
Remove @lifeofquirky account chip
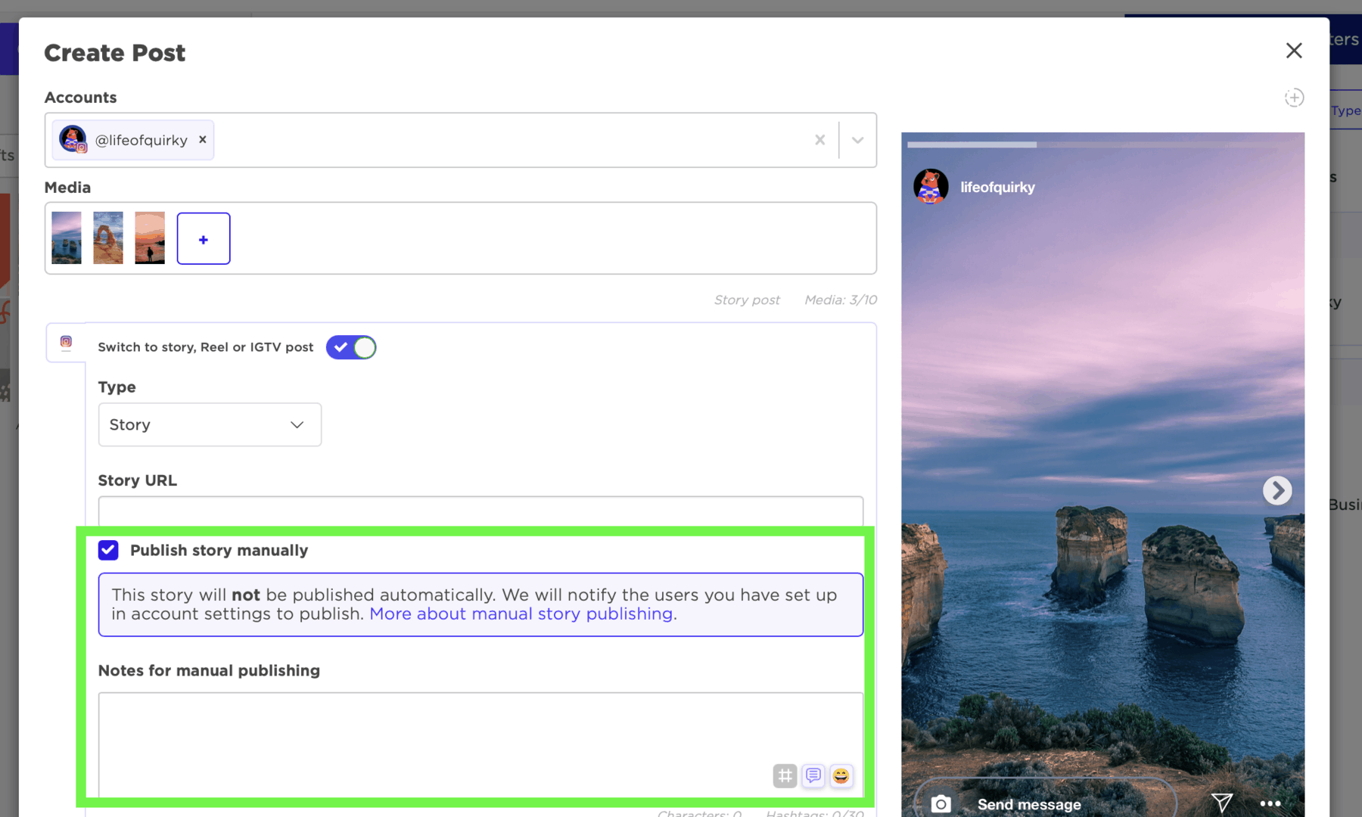(203, 139)
